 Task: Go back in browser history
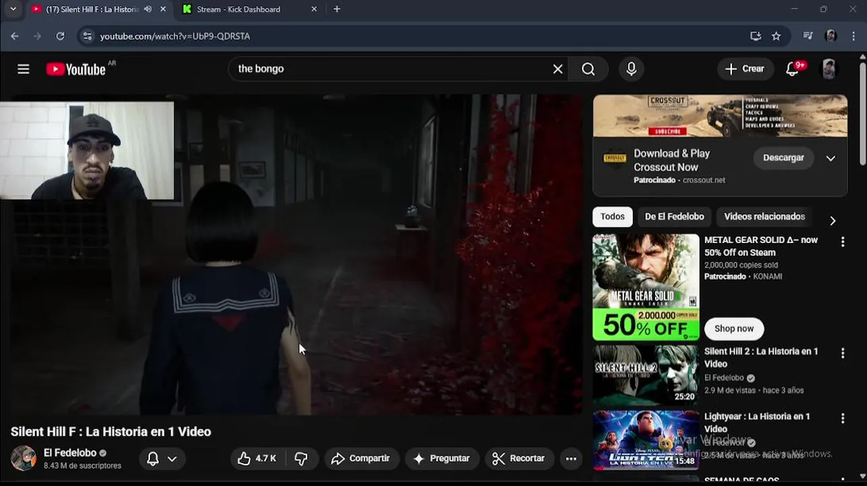pyautogui.click(x=15, y=36)
